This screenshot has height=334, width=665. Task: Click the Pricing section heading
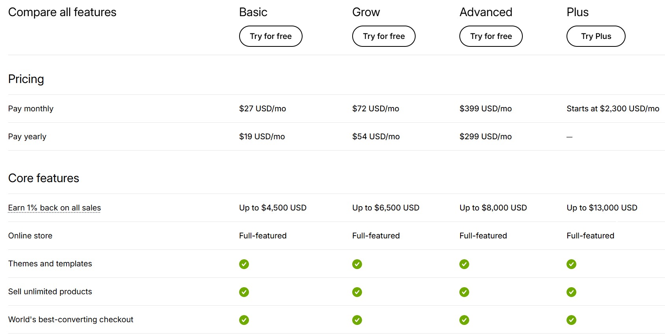coord(26,79)
